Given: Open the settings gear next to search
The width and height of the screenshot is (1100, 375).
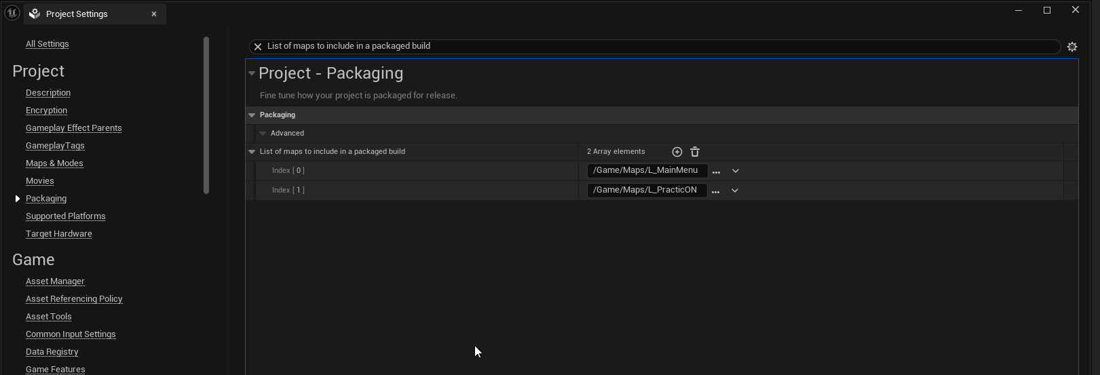Looking at the screenshot, I should (1072, 47).
